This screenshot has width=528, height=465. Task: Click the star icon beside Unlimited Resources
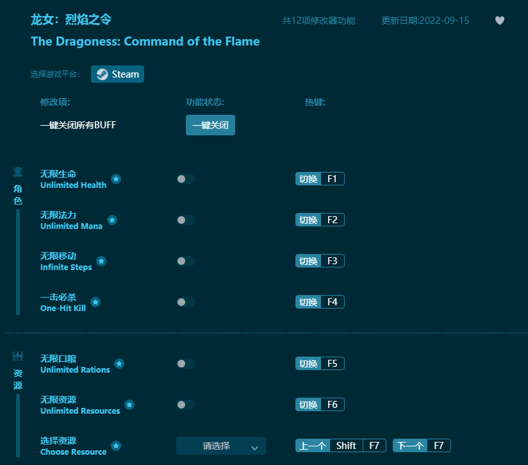tap(129, 405)
